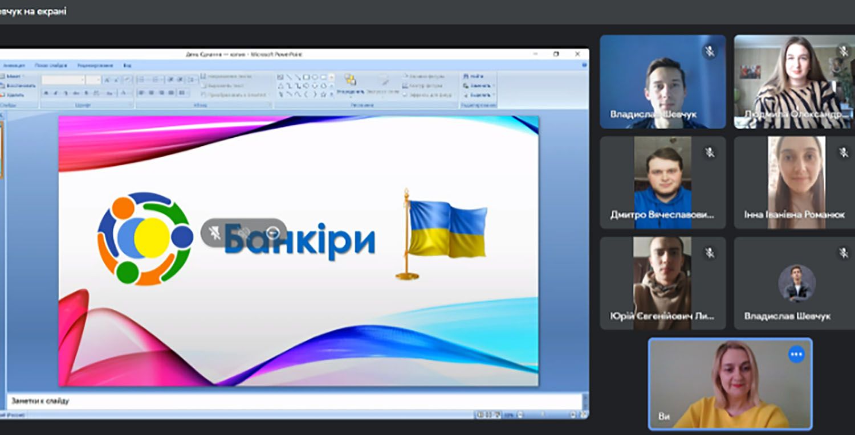Toggle strikethrough abc formatting
Screen dimensions: 855x435
click(x=76, y=93)
